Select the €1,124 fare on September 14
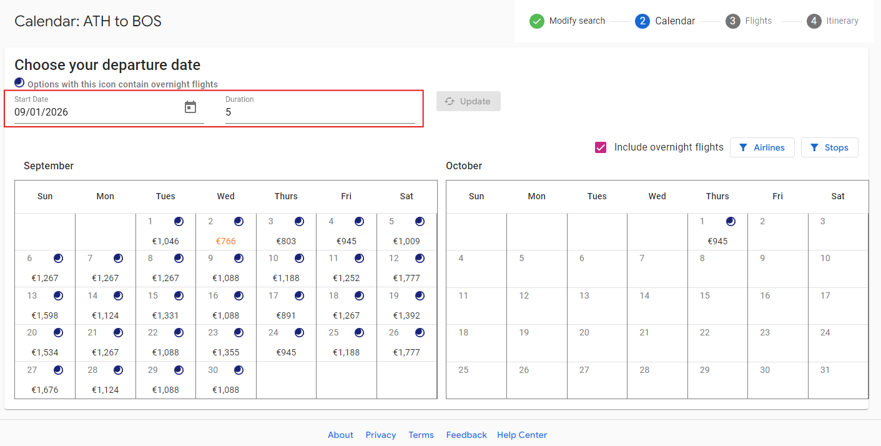The image size is (881, 446). 106,315
